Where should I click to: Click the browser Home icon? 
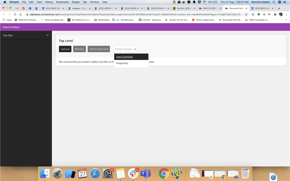(x=21, y=14)
